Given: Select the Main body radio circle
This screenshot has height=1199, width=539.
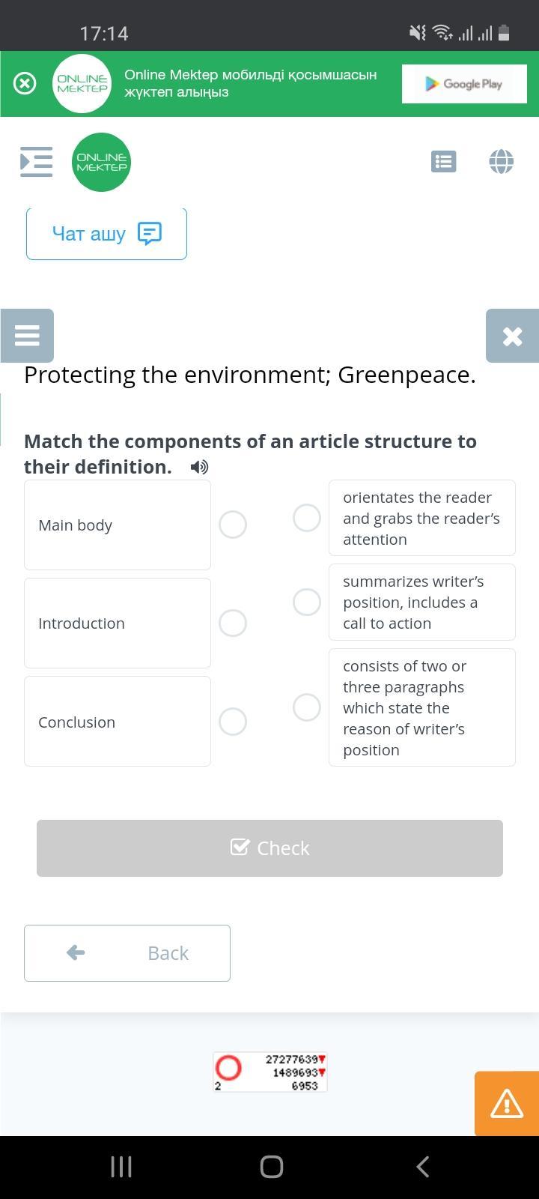Looking at the screenshot, I should (233, 525).
